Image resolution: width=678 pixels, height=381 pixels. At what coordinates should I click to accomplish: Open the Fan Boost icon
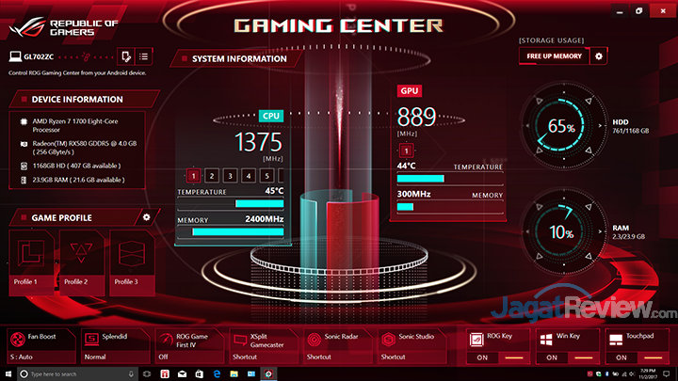(x=18, y=340)
